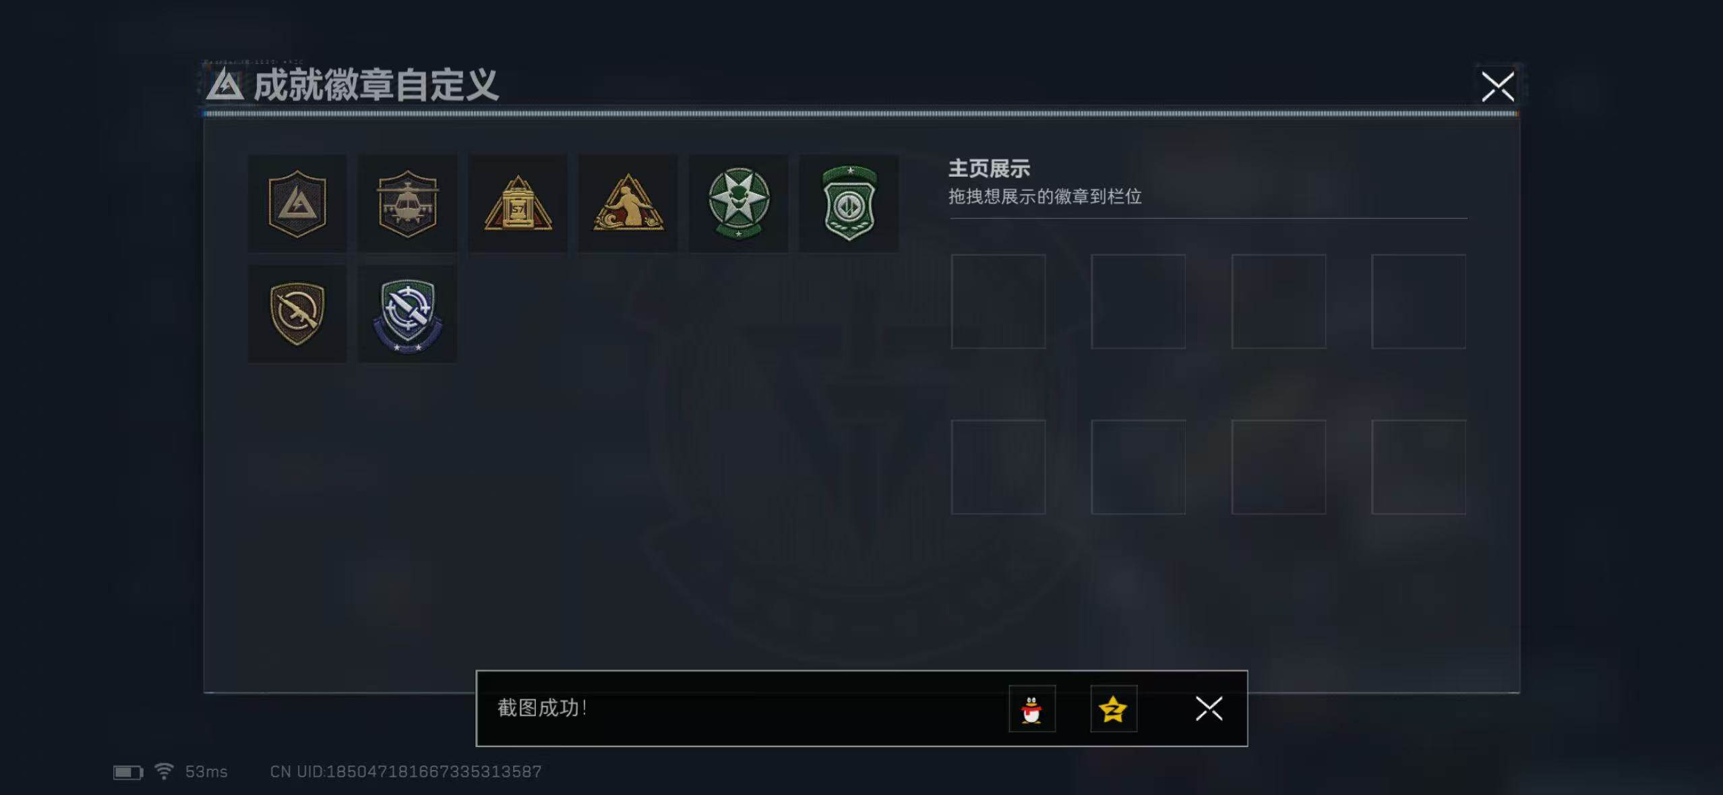This screenshot has width=1723, height=795.
Task: Select the helicopter shield badge
Action: [x=408, y=204]
